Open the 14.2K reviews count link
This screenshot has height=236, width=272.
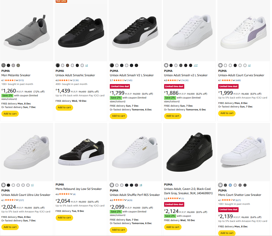pyautogui.click(x=186, y=80)
